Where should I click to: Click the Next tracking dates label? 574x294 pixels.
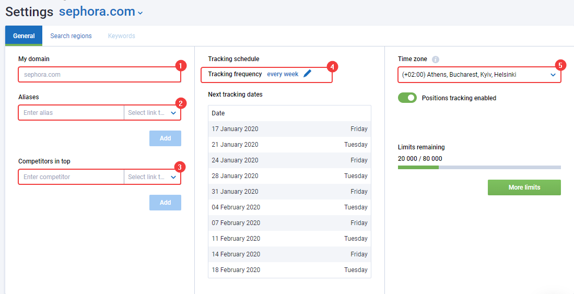tap(236, 95)
